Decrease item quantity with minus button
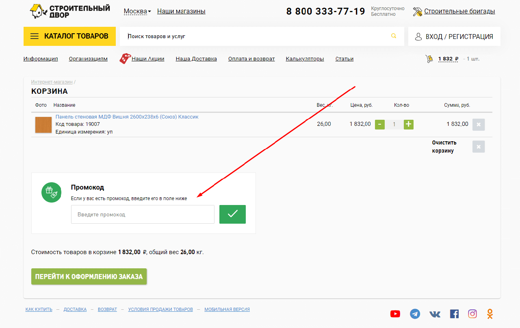This screenshot has height=328, width=520. tap(379, 124)
